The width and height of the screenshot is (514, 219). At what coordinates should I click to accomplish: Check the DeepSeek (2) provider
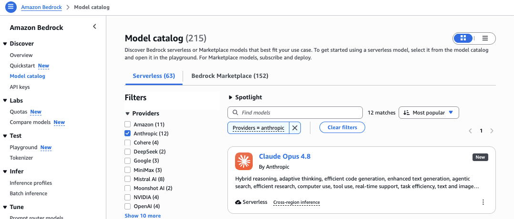pos(127,152)
